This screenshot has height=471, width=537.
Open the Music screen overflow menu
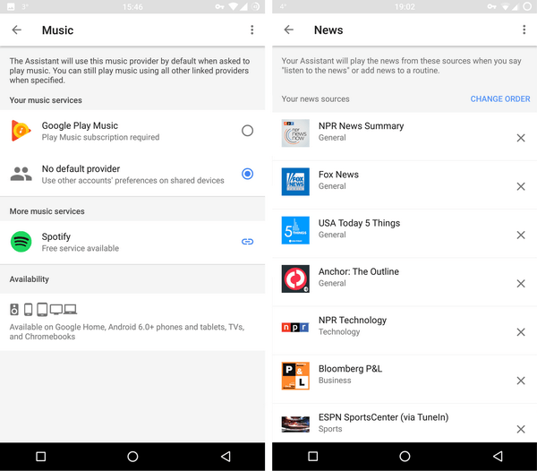(252, 30)
